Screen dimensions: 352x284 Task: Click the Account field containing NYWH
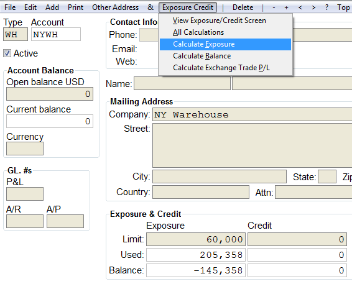(56, 34)
